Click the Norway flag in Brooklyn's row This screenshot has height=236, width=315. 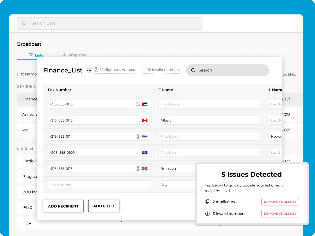pos(145,169)
